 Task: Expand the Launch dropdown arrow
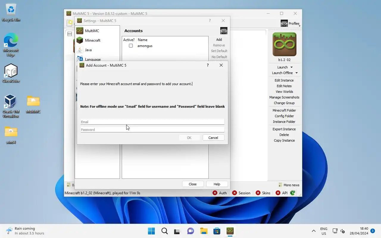[x=291, y=67]
